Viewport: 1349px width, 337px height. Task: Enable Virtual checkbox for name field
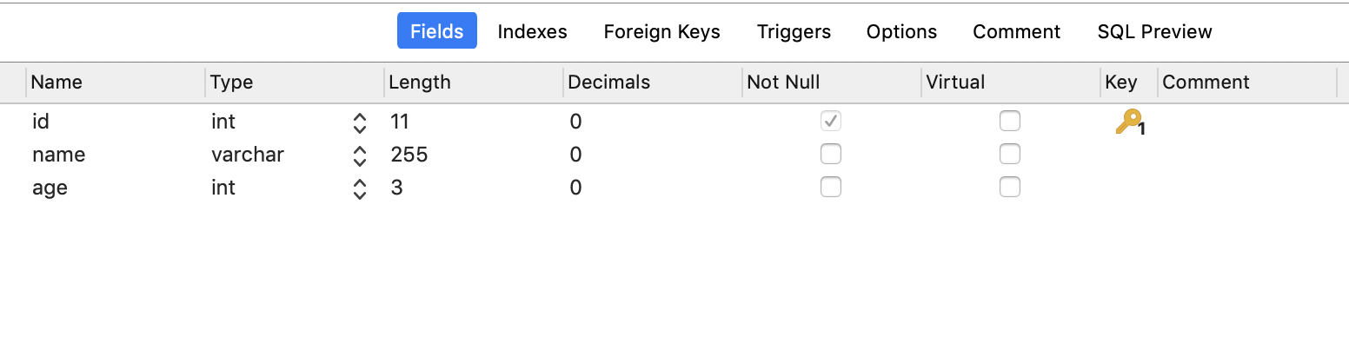click(1009, 155)
